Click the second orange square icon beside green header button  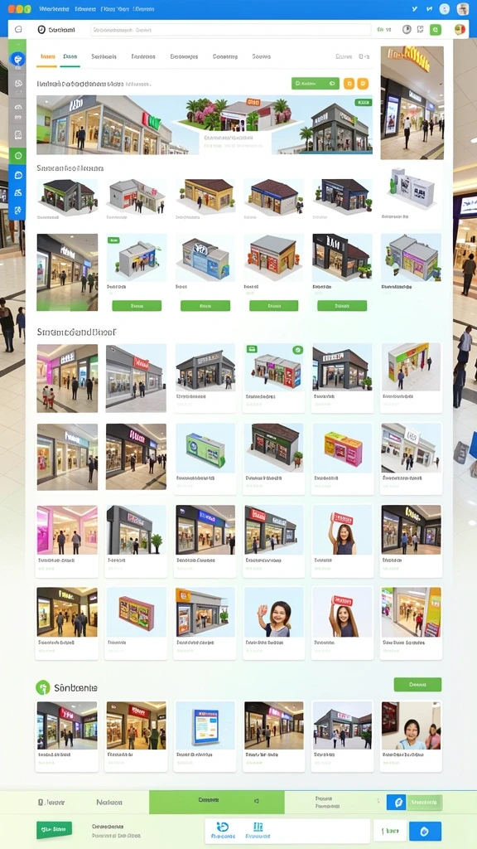click(x=363, y=84)
